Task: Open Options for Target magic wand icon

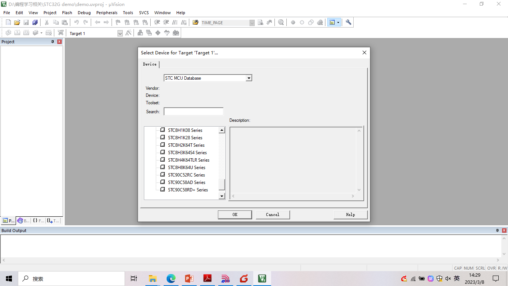Action: [128, 33]
